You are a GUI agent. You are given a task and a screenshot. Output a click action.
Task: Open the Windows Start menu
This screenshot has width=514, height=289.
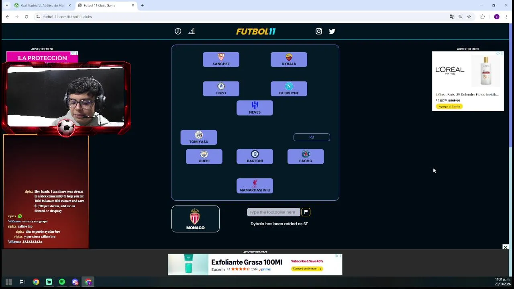point(9,282)
